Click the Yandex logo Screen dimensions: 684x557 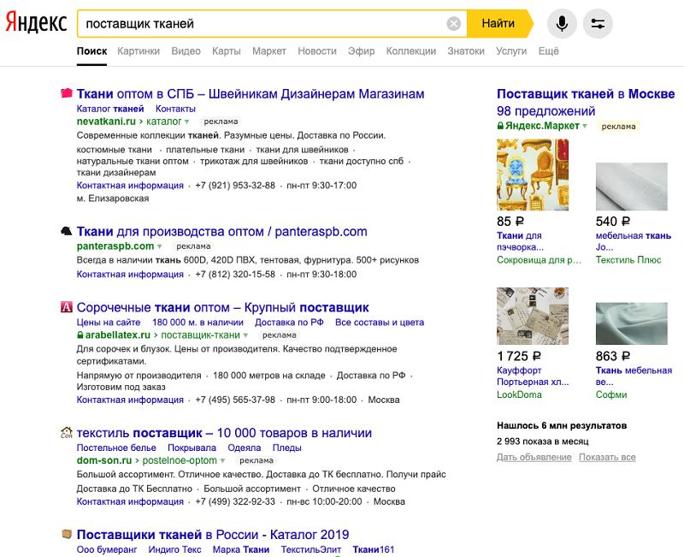point(36,22)
